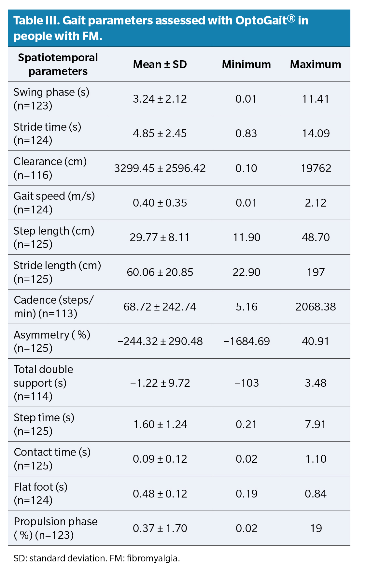
Task: Click the Mean ± SD column header
Action: coord(160,65)
